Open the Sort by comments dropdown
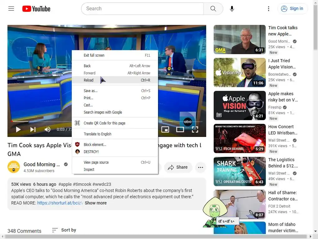318x239 pixels. tap(64, 230)
